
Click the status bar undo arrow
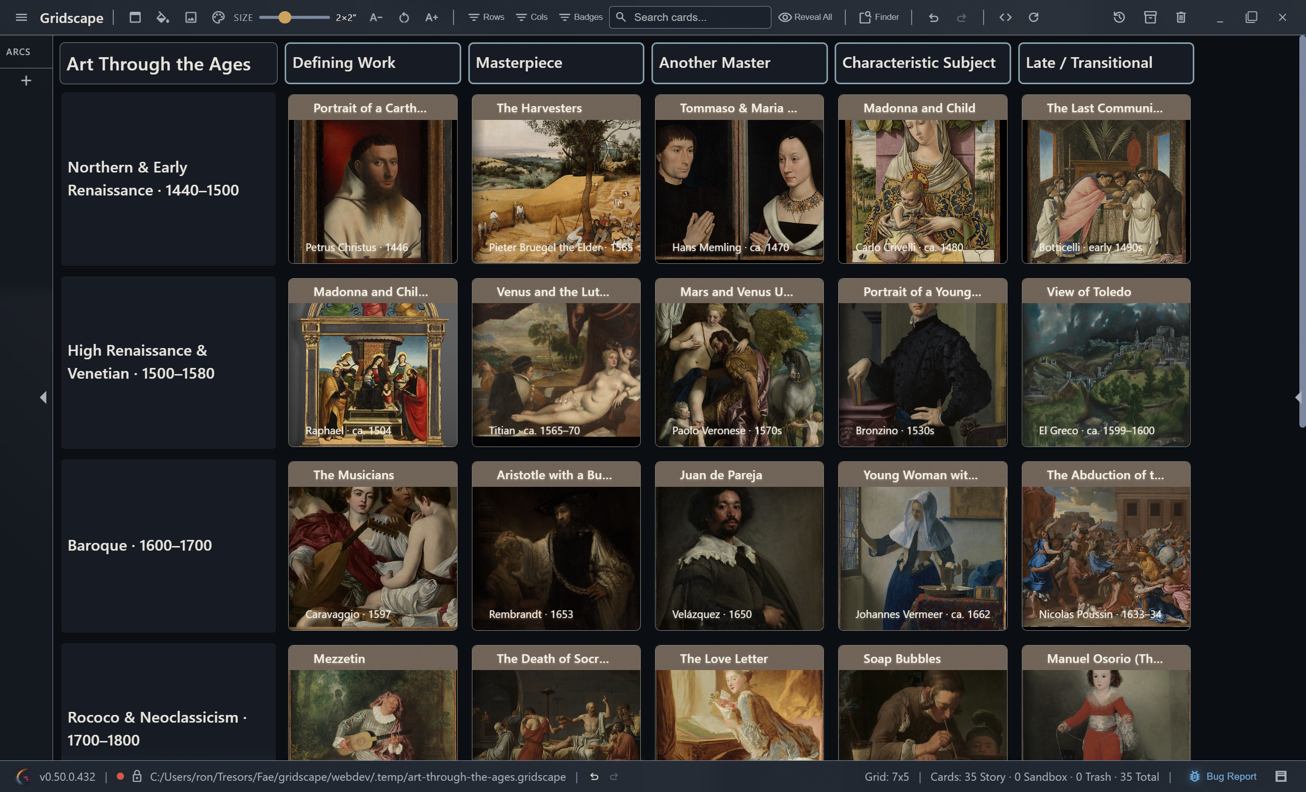pyautogui.click(x=594, y=777)
